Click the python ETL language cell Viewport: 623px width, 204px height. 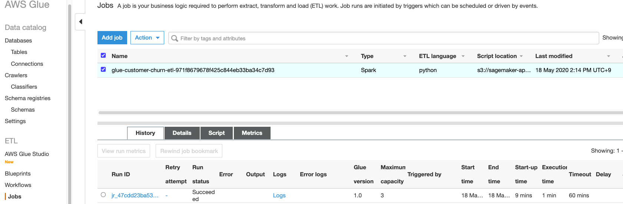(428, 70)
